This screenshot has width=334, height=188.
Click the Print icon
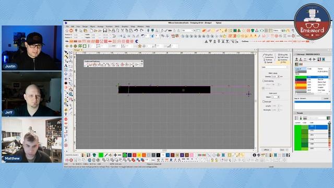pos(113,31)
